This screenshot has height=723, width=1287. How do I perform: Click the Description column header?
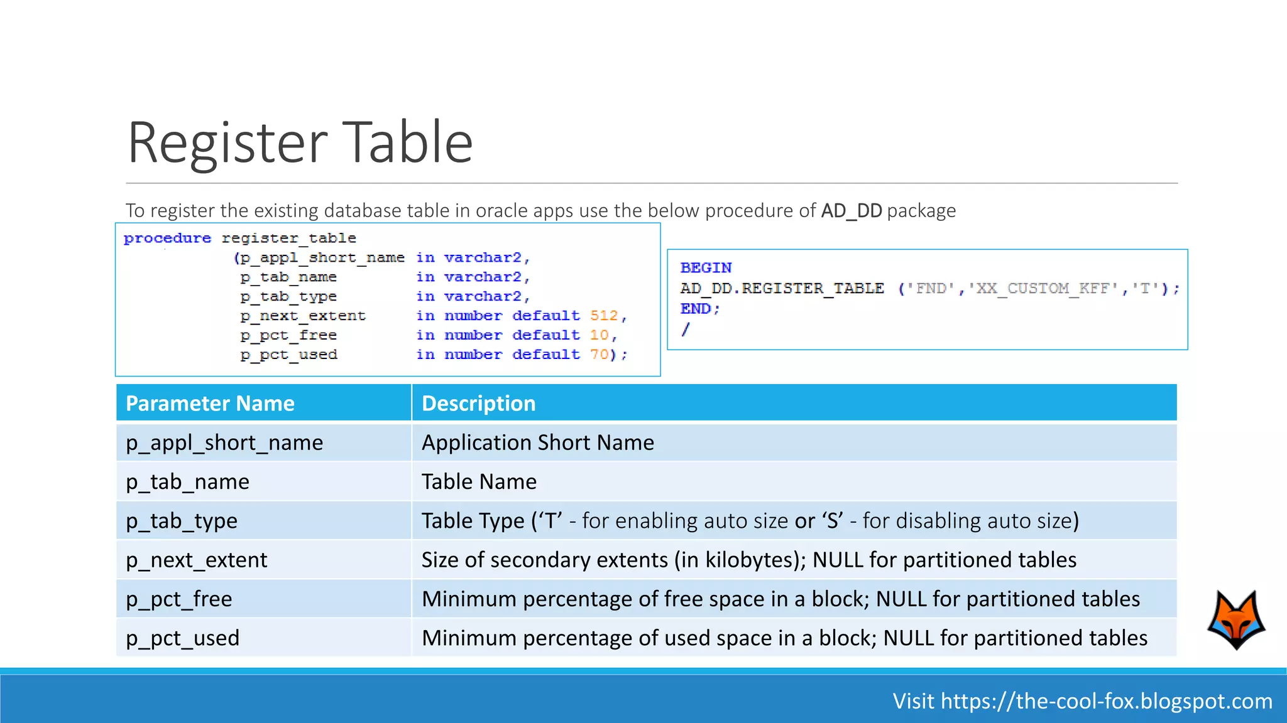(478, 403)
